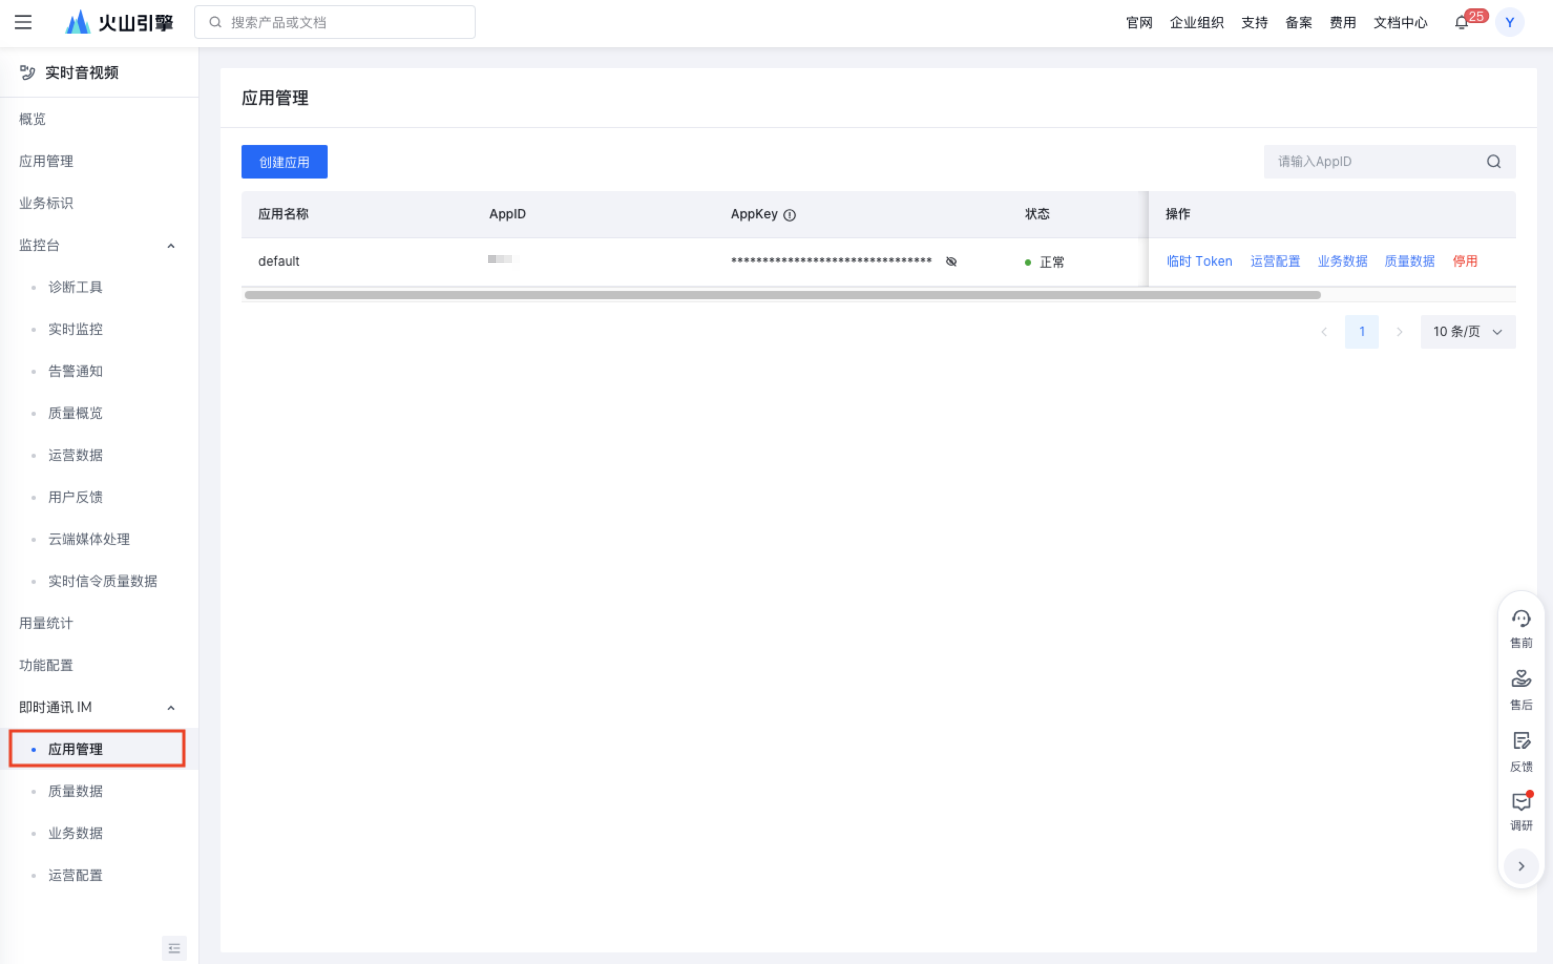
Task: Open the 10 条/页 page size dropdown
Action: pyautogui.click(x=1467, y=331)
